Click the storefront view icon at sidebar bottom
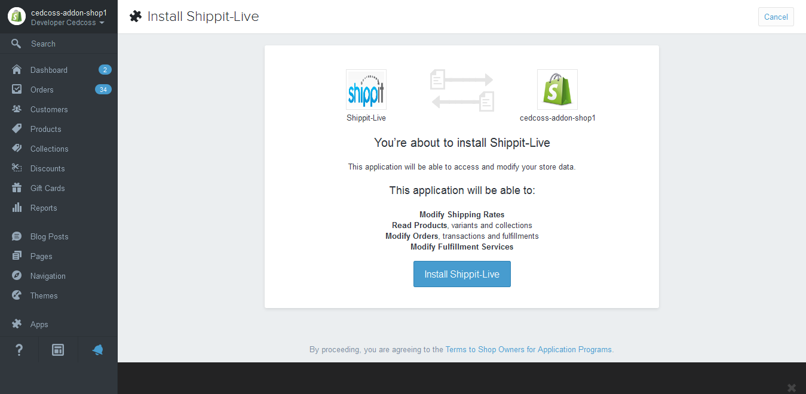The image size is (806, 394). (58, 350)
